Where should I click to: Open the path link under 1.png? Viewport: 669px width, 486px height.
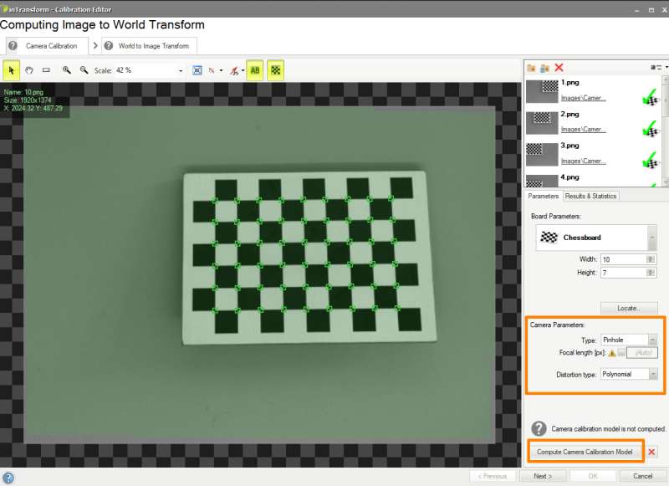point(583,98)
